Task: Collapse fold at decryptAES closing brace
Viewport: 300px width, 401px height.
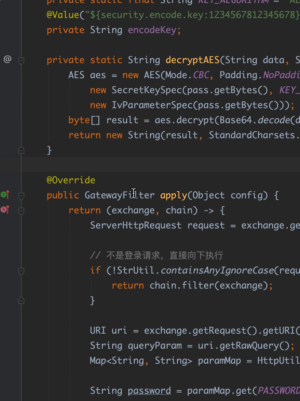Action: (x=21, y=150)
